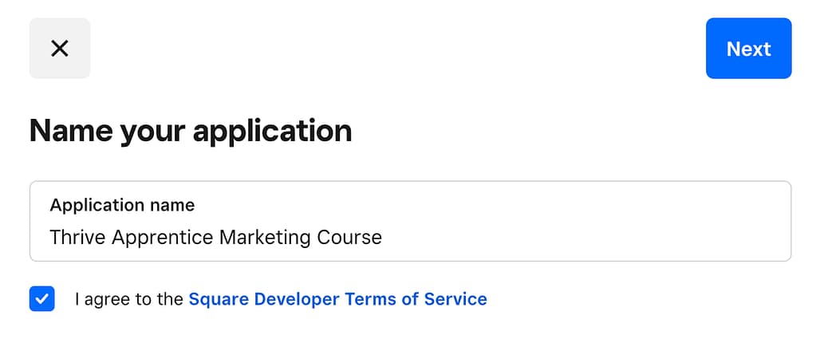Proceed to the next step with Next
Screen dimensions: 816x347
tap(748, 49)
